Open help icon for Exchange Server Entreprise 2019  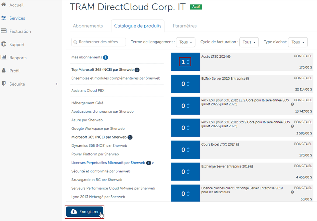point(252,166)
